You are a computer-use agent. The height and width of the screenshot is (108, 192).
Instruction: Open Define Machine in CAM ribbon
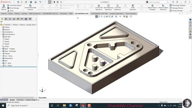4,7
